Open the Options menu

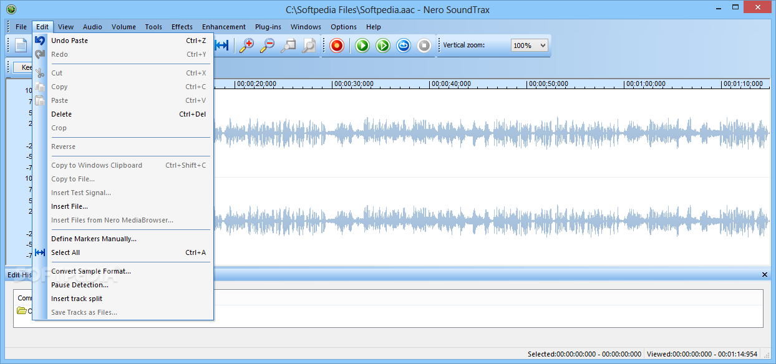coord(344,27)
